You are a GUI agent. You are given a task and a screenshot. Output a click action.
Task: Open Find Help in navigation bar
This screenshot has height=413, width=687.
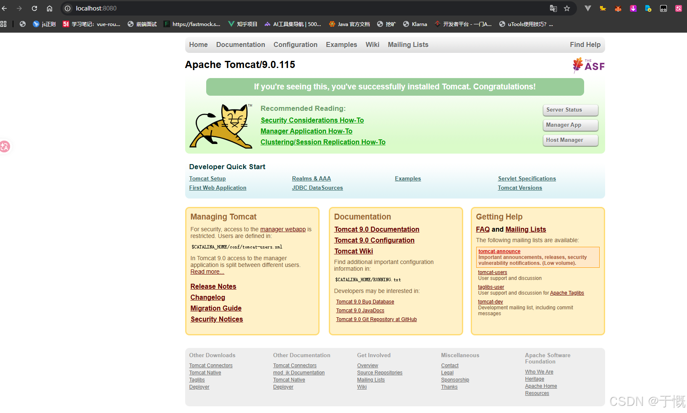pyautogui.click(x=585, y=44)
